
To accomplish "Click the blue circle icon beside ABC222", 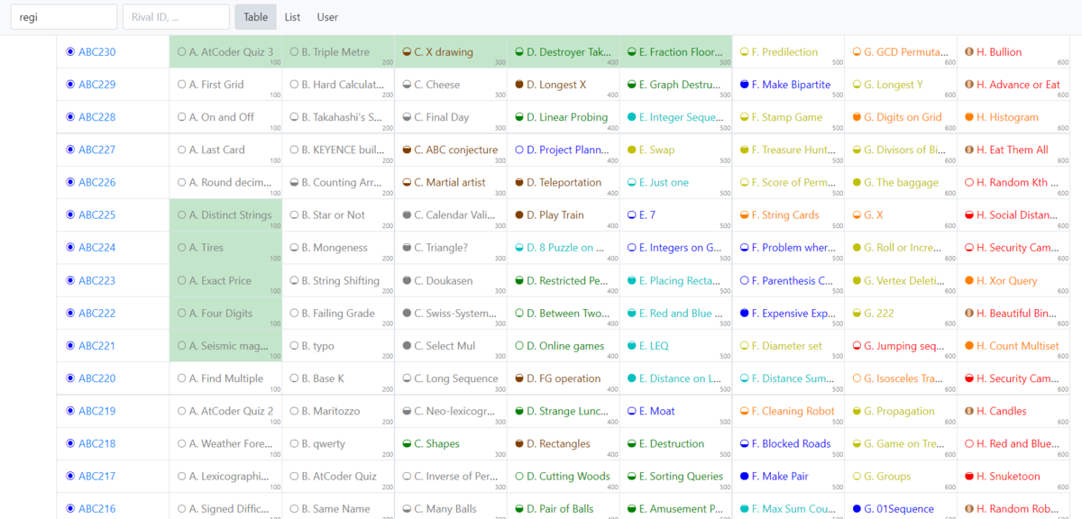I will pos(70,314).
